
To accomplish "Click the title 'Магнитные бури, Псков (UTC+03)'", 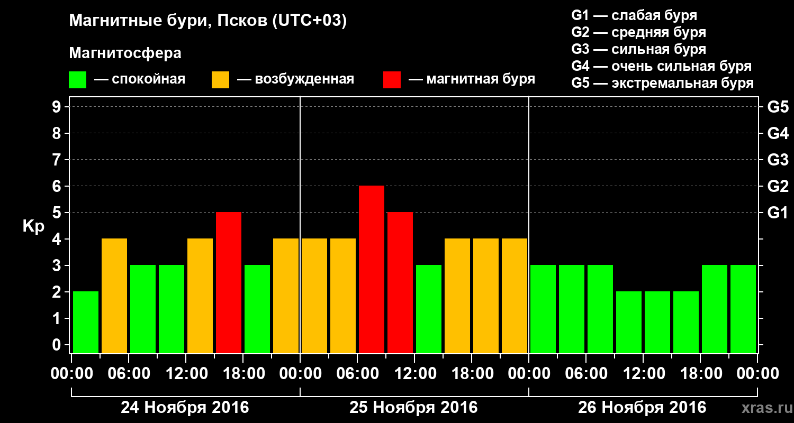I will pyautogui.click(x=208, y=22).
